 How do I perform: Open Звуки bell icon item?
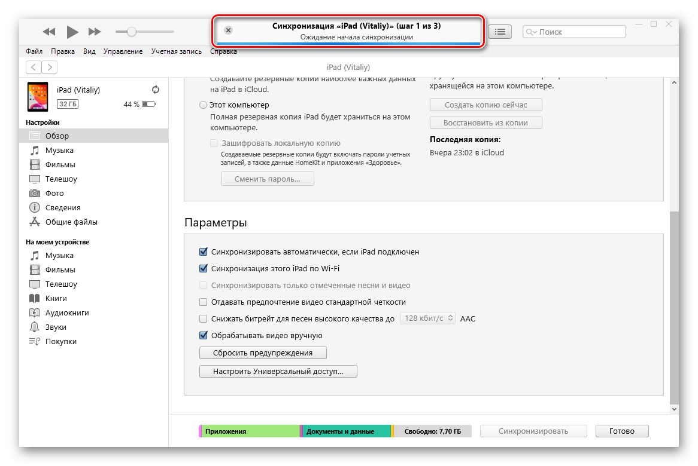[93, 327]
